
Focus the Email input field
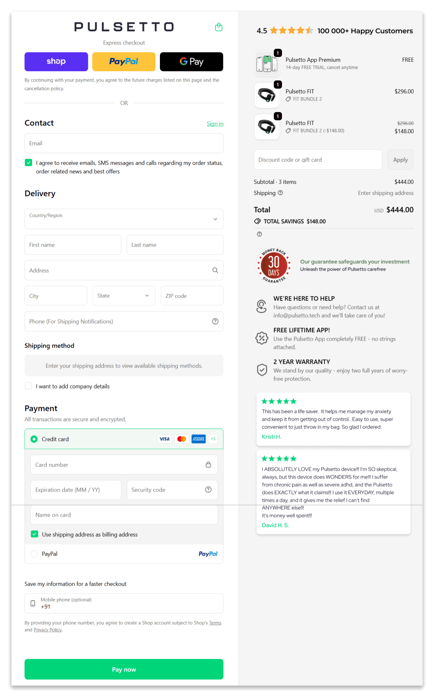tap(124, 143)
